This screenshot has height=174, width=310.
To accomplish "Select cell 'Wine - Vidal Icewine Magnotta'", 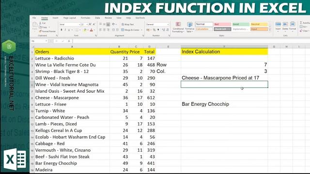I will click(72, 85).
